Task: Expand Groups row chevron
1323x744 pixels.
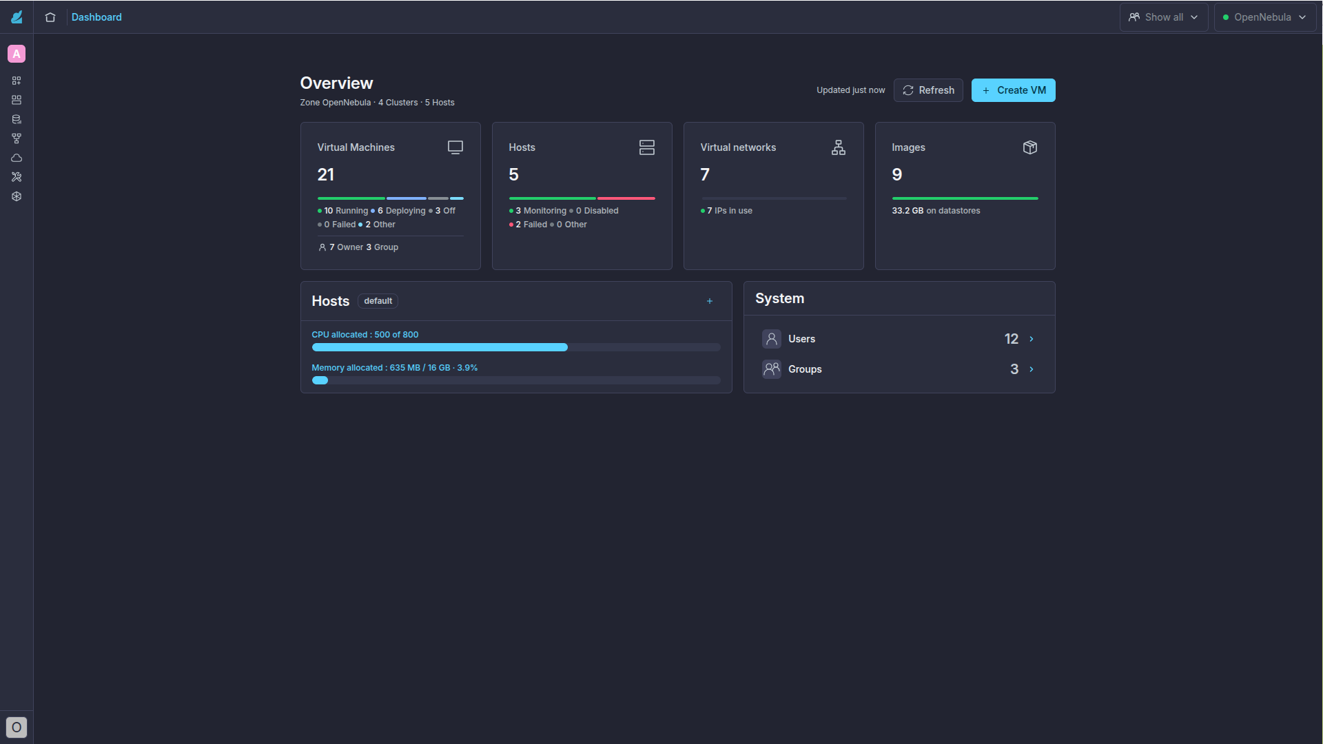Action: 1032,369
